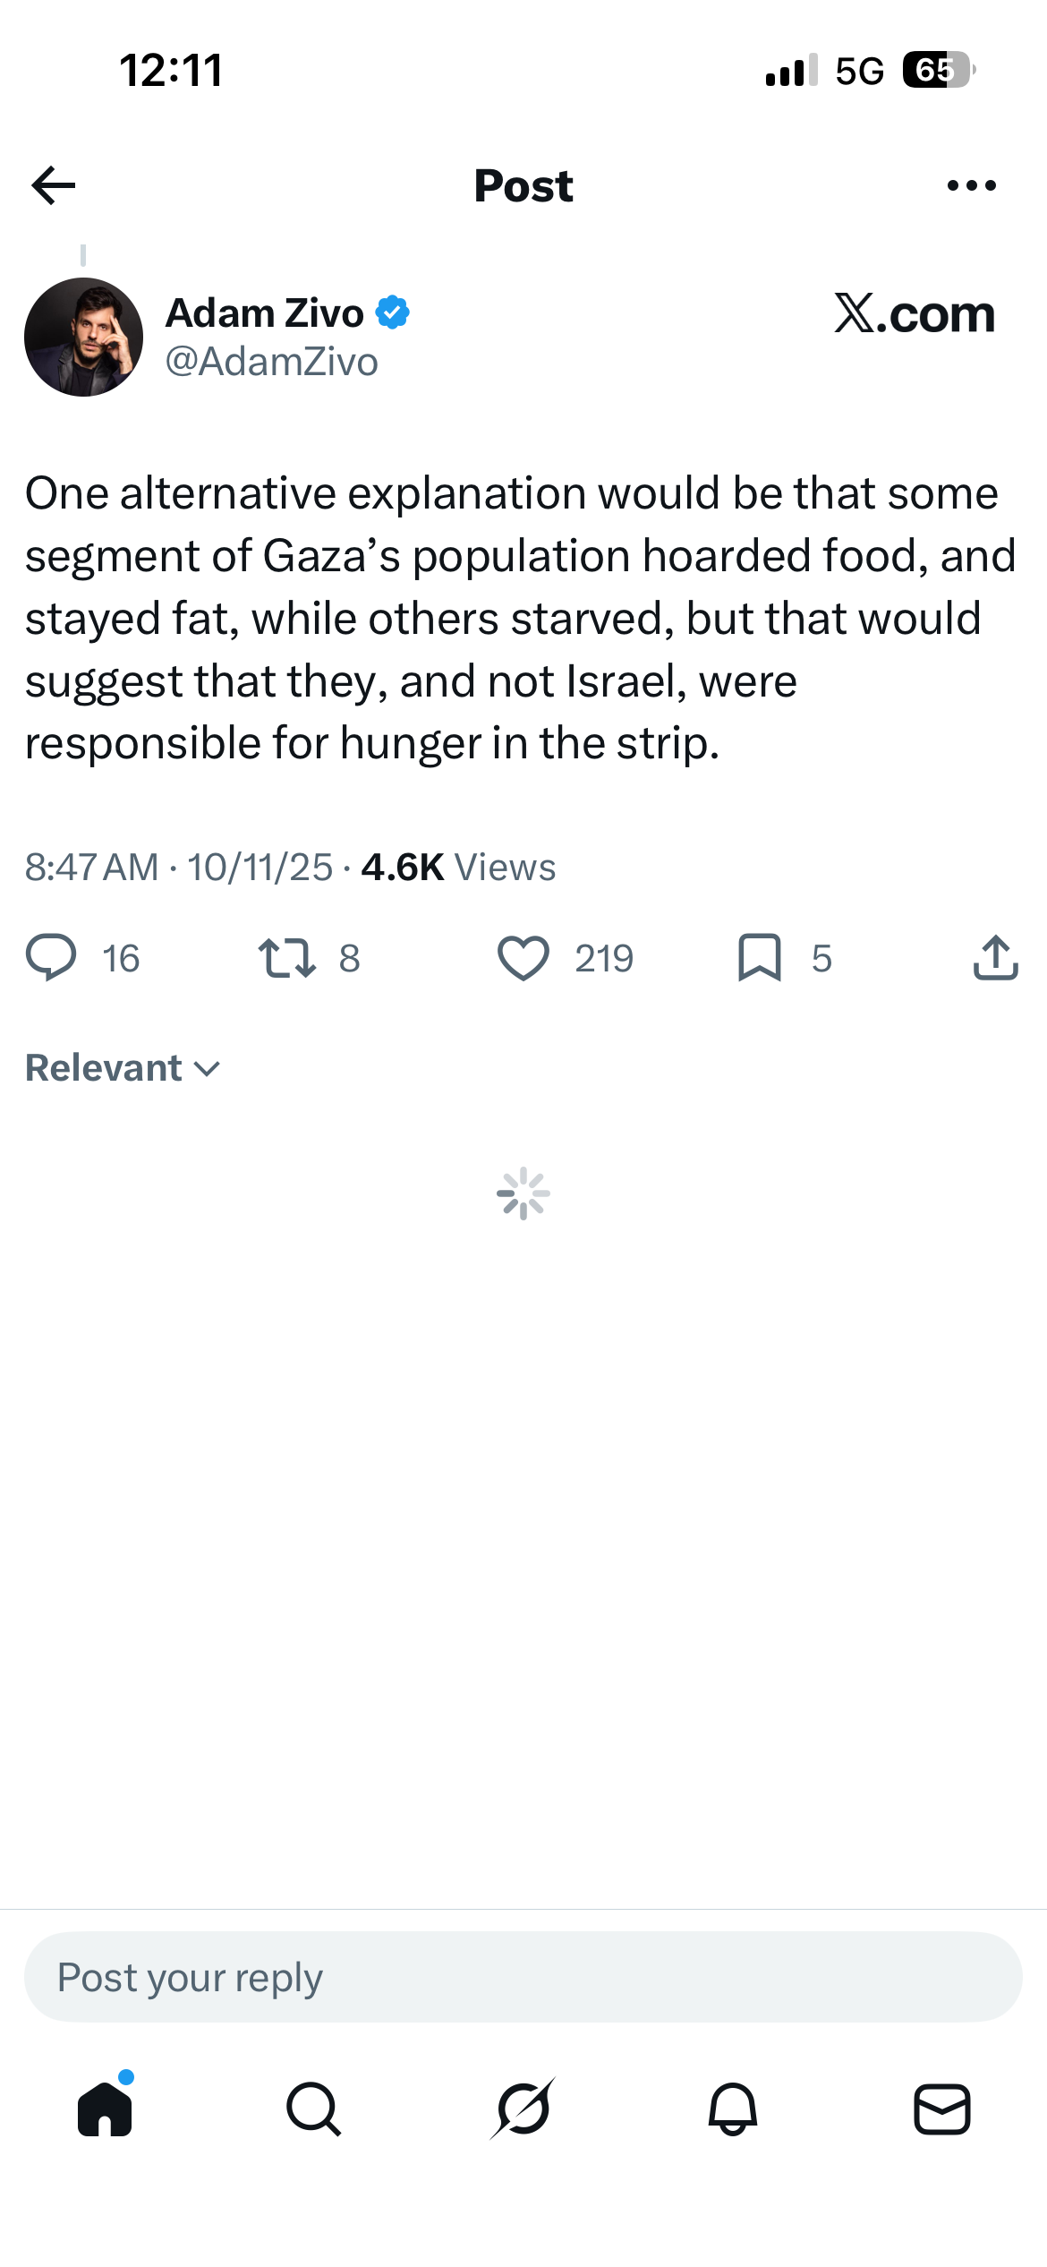Open the Notifications bell tab
Screen dimensions: 1047x2267
point(733,2109)
